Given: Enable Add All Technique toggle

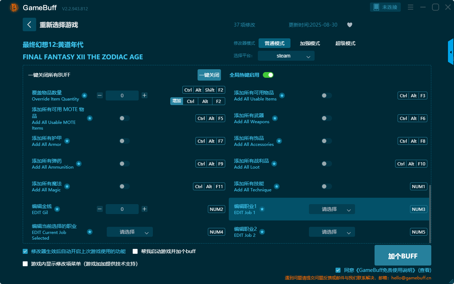Looking at the screenshot, I should coord(327,186).
